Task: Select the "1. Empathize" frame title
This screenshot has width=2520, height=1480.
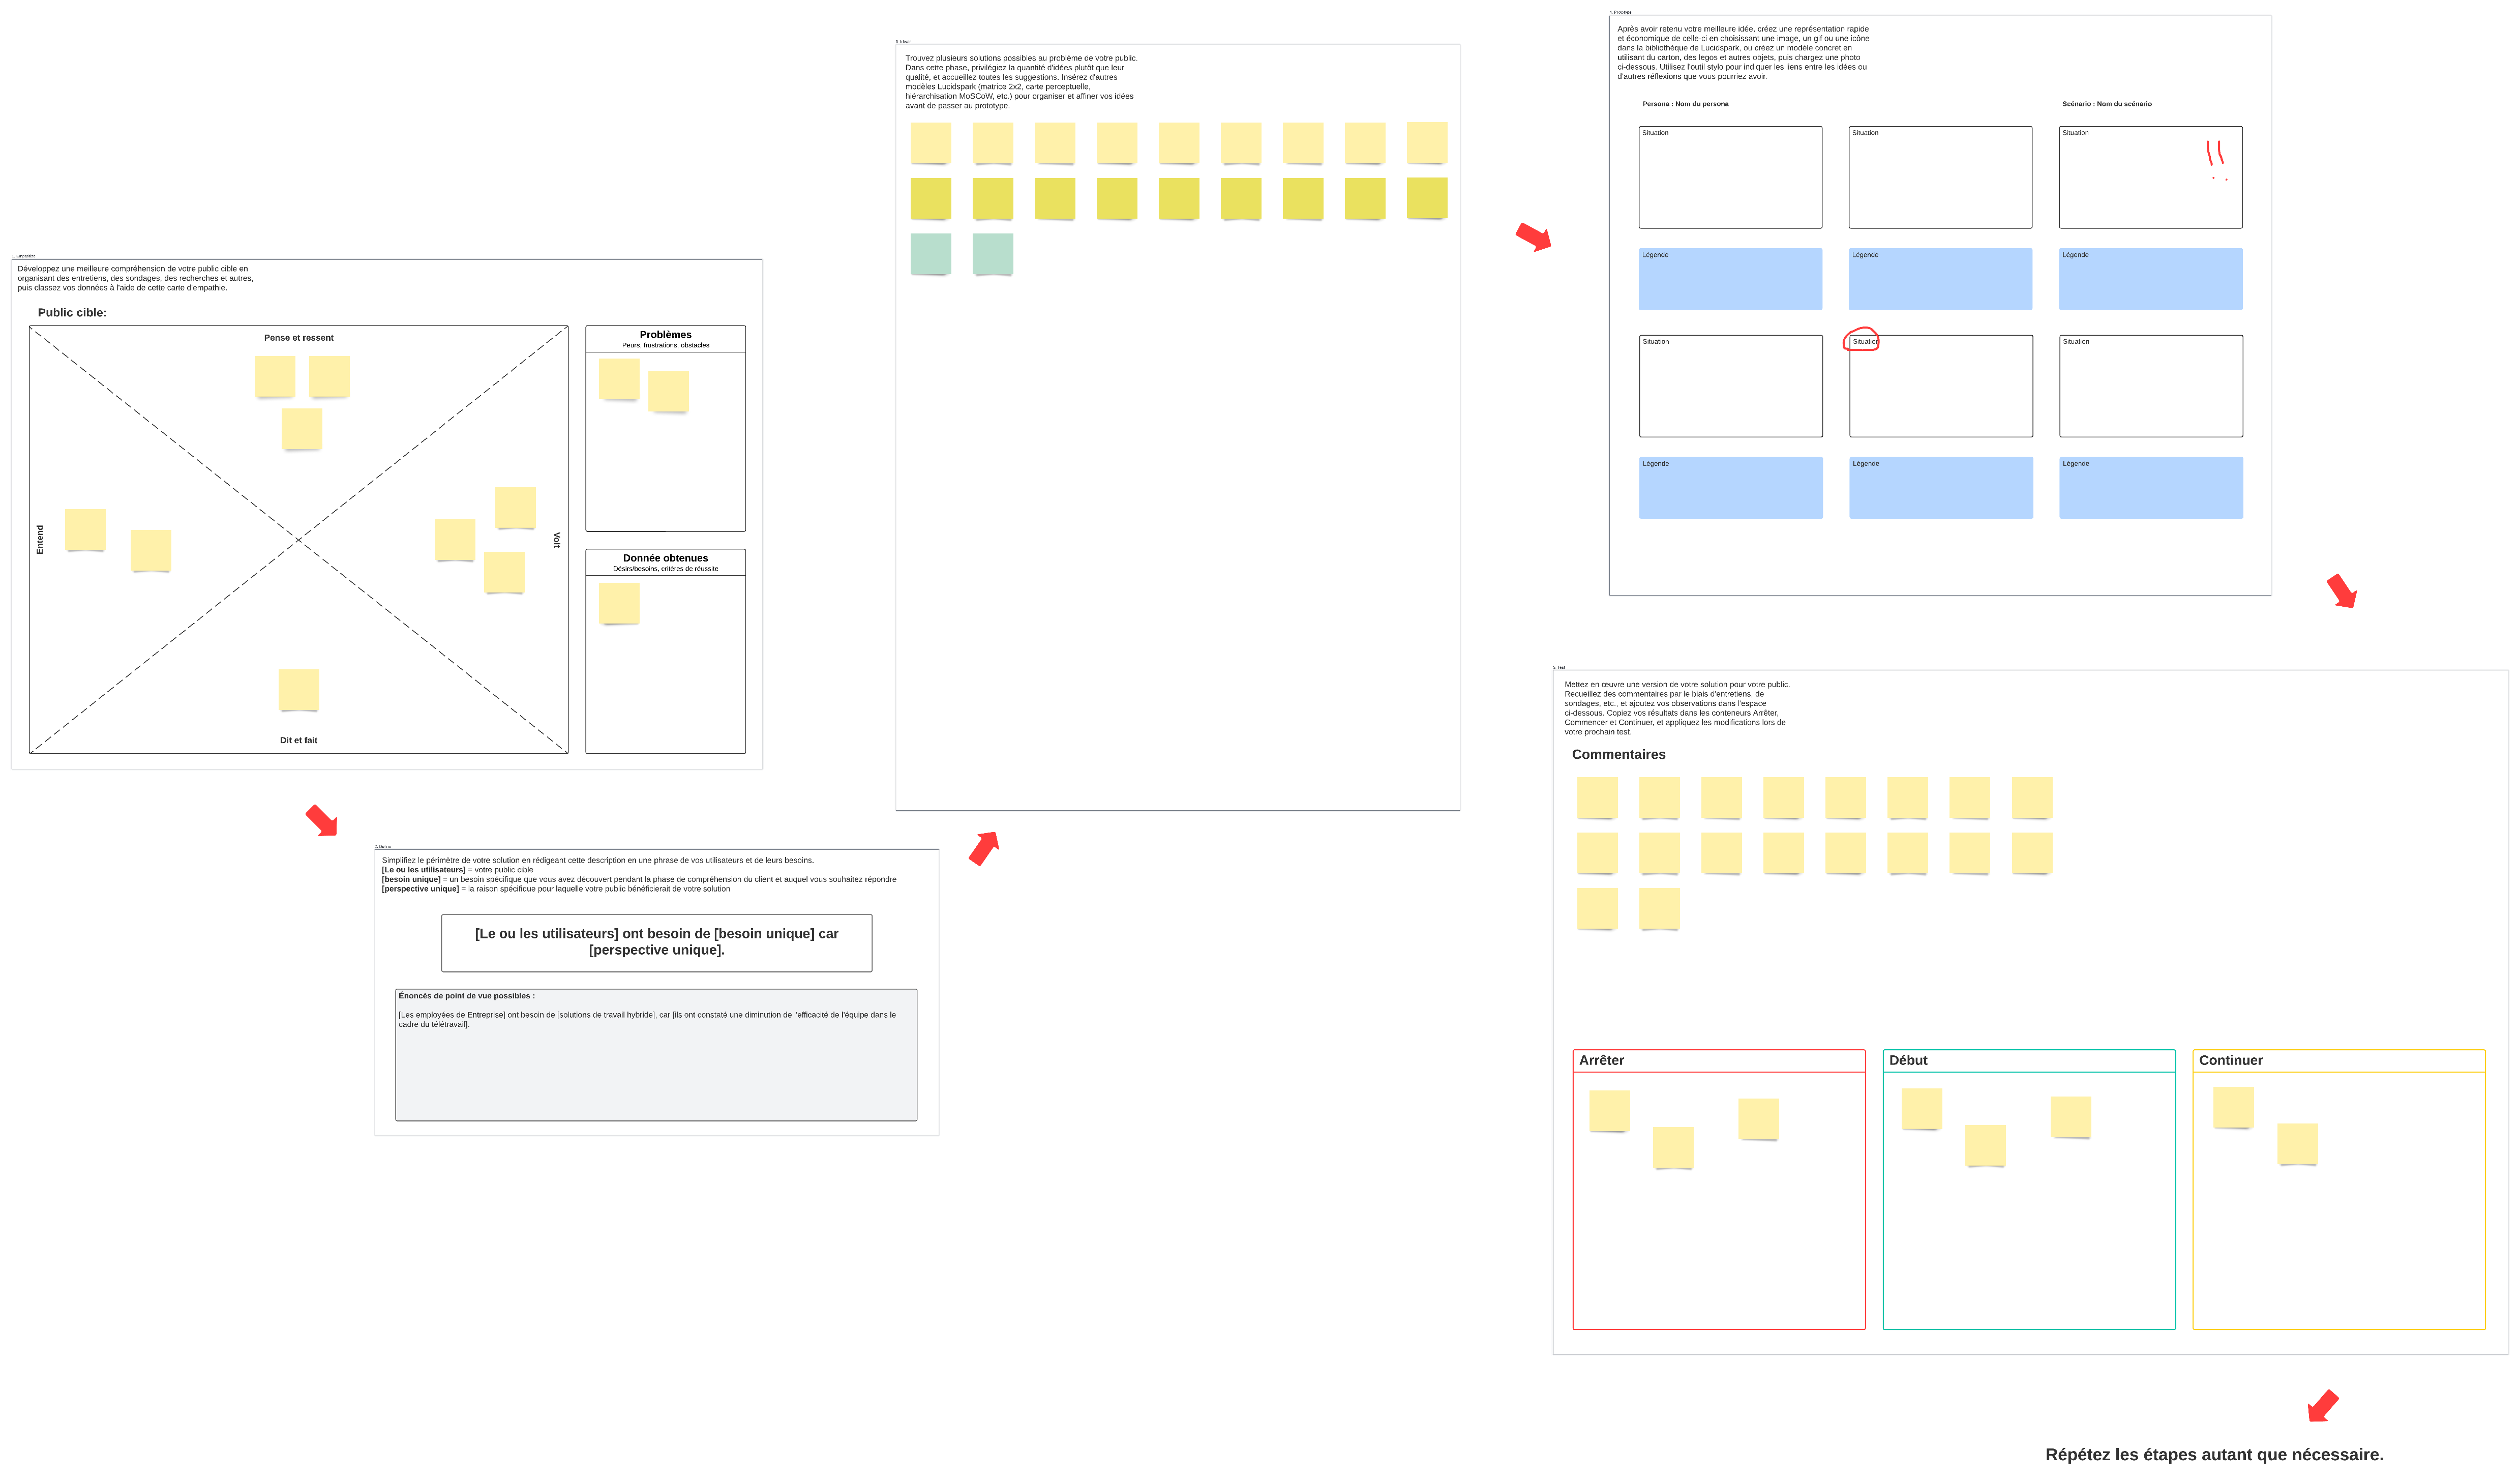Action: pos(23,256)
